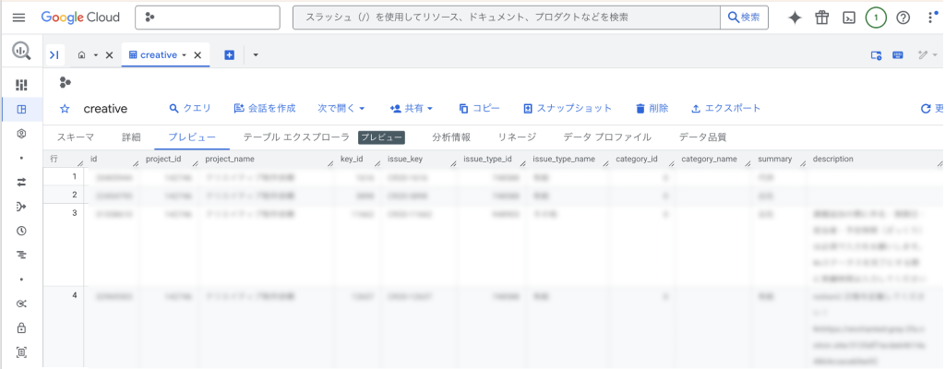Expand the 共有 share dropdown
This screenshot has height=369, width=945.
412,108
